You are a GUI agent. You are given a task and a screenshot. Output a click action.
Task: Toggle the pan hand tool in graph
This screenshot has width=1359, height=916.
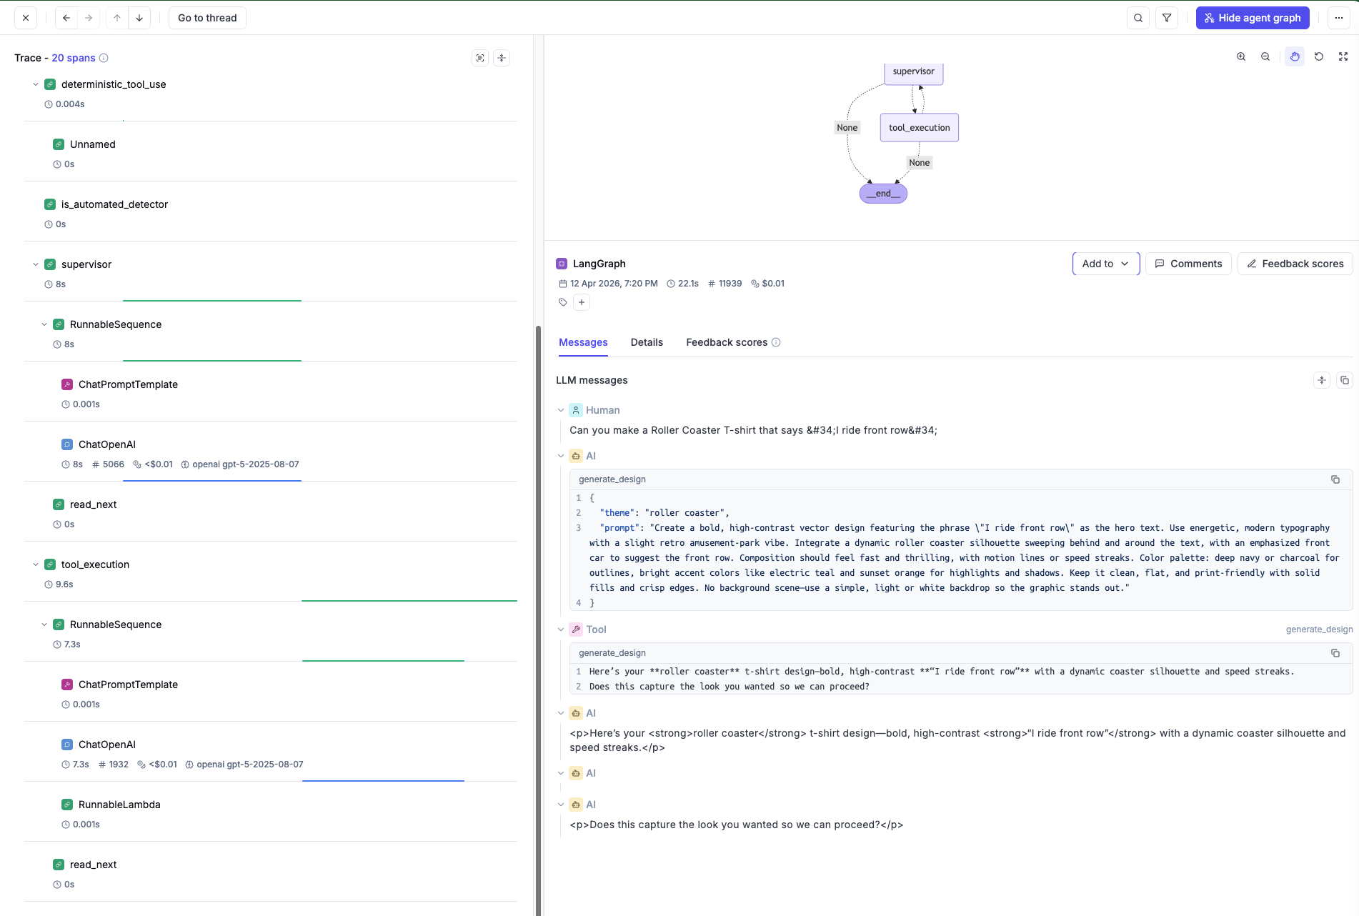pyautogui.click(x=1295, y=57)
